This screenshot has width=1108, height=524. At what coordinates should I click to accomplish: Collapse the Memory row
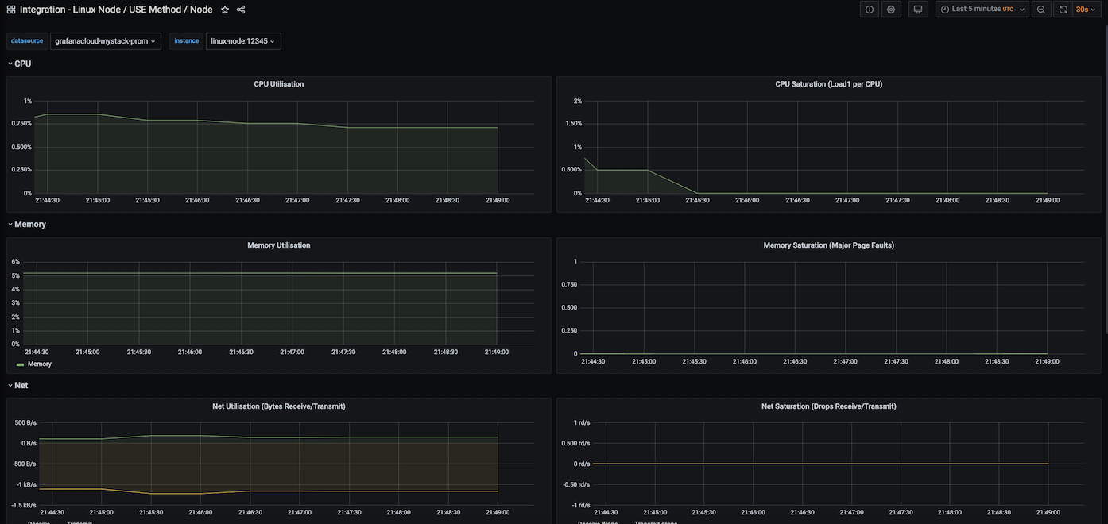click(27, 225)
